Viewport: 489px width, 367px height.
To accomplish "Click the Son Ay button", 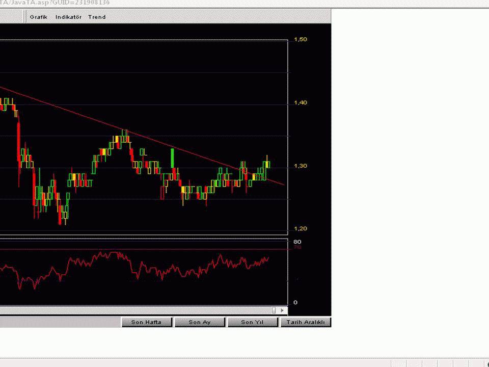I will coord(200,322).
